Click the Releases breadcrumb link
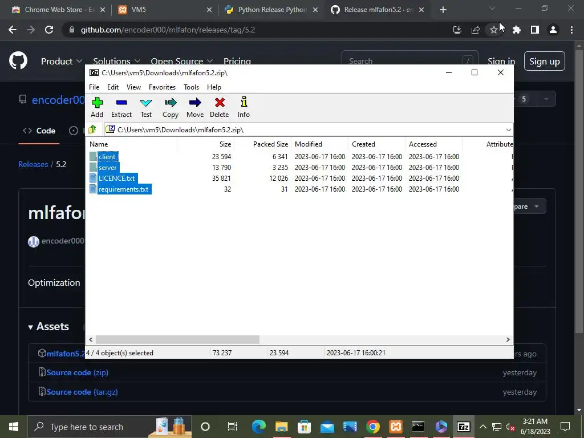The height and width of the screenshot is (438, 584). (33, 164)
